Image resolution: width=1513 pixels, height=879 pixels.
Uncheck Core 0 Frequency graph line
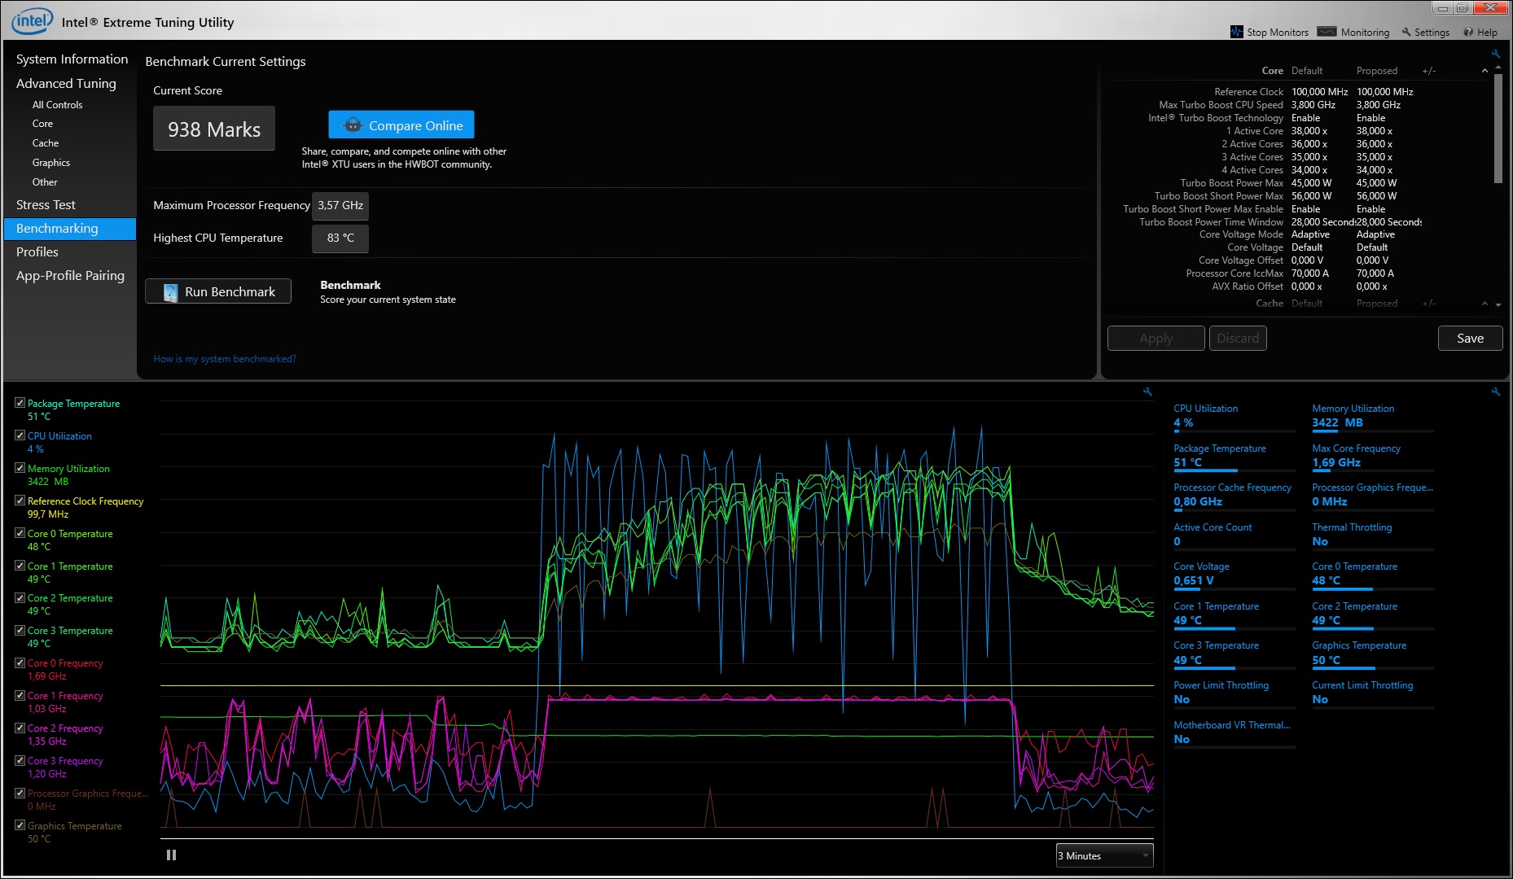pyautogui.click(x=20, y=663)
